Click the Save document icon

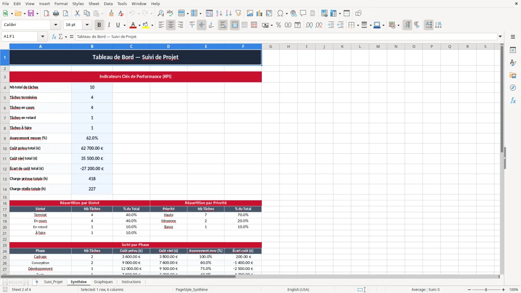(30, 13)
